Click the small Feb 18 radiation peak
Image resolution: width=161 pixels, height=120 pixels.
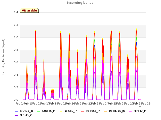click(52, 89)
